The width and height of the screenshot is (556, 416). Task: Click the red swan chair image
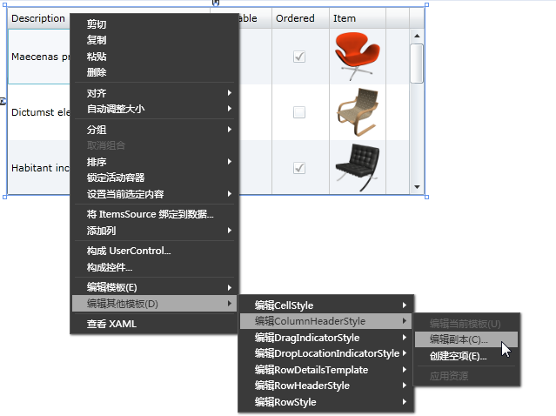(x=358, y=57)
